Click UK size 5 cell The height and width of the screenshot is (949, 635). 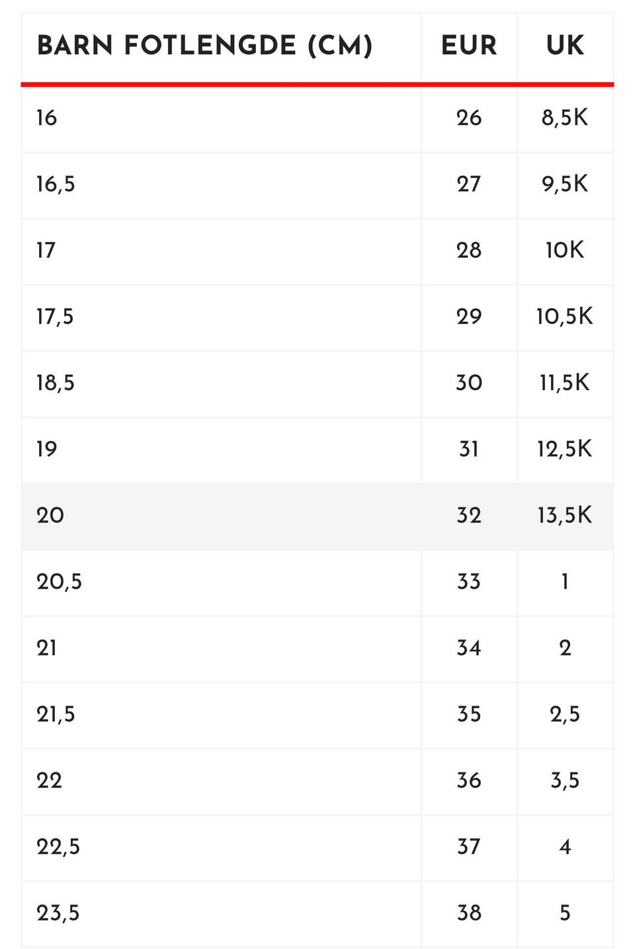pyautogui.click(x=566, y=914)
